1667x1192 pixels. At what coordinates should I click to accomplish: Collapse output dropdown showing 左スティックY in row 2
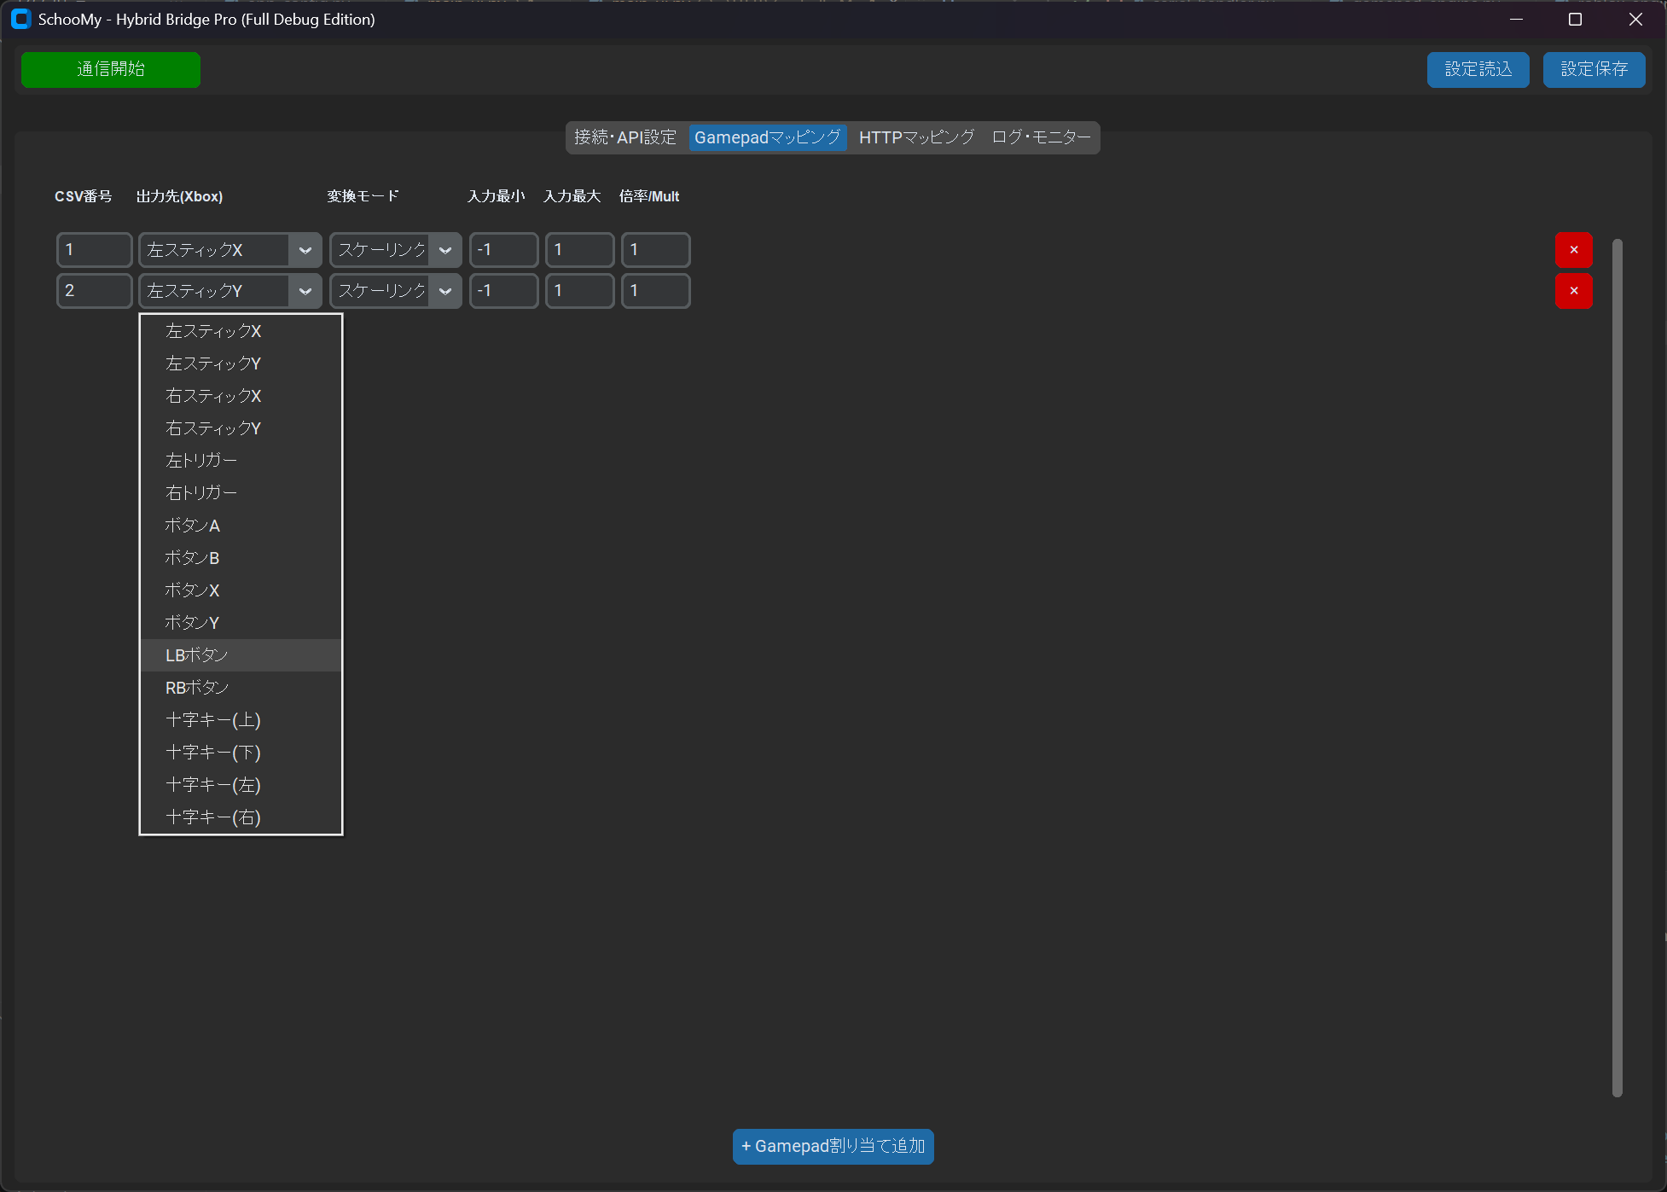coord(230,291)
